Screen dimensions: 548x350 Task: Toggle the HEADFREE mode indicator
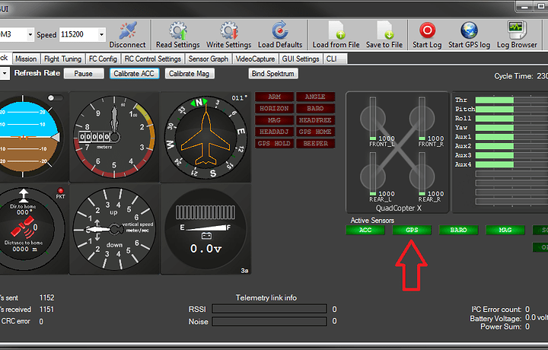point(315,120)
